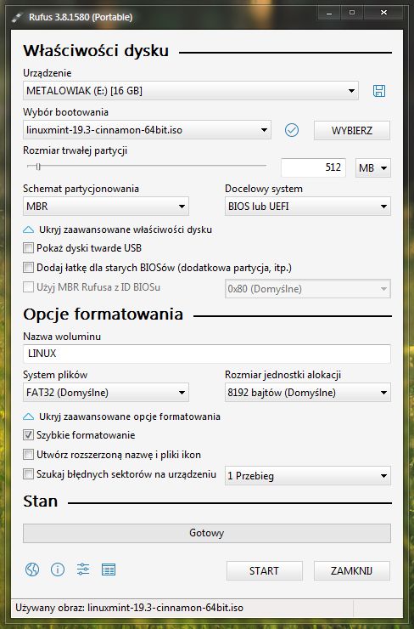This screenshot has width=414, height=629.
Task: Click the save disk image icon
Action: coord(378,91)
